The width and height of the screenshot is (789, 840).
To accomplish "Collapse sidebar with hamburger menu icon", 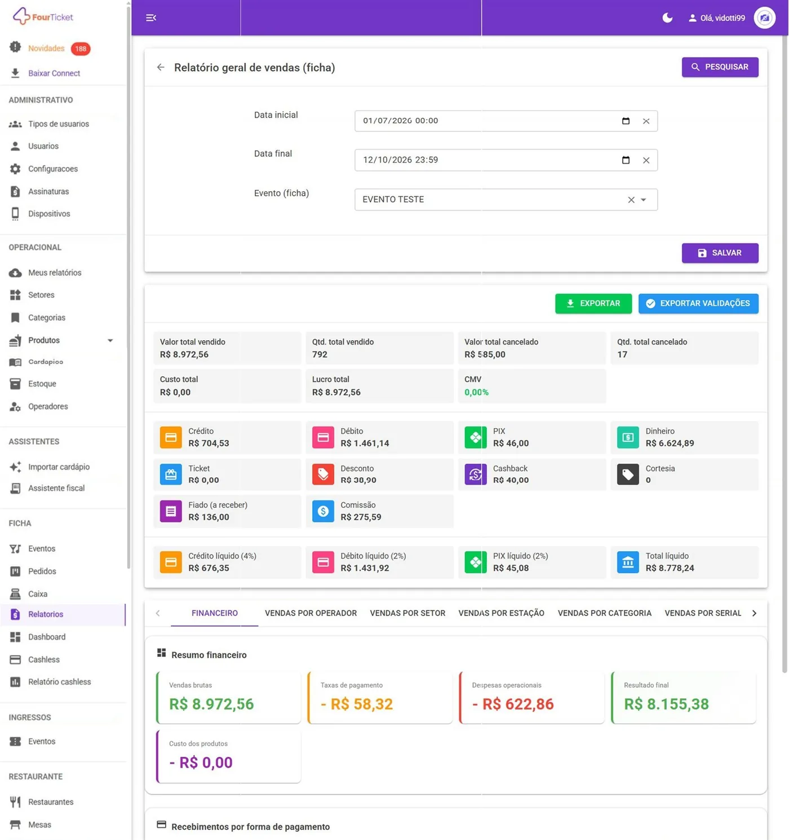I will 151,17.
